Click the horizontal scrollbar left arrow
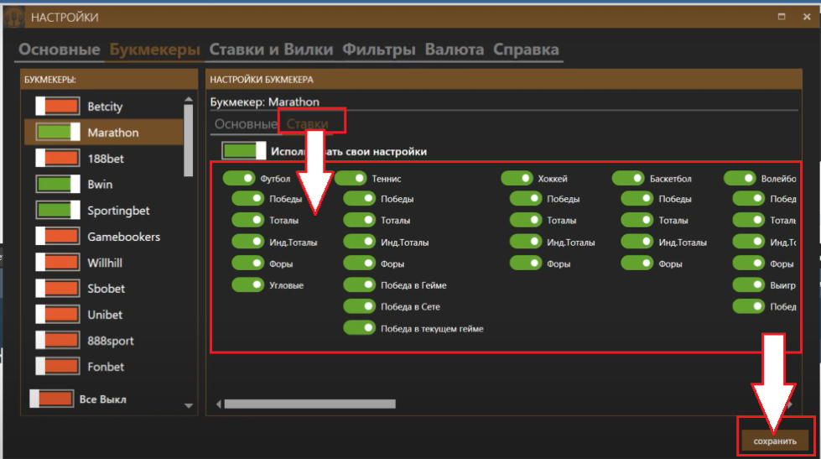 click(x=219, y=404)
